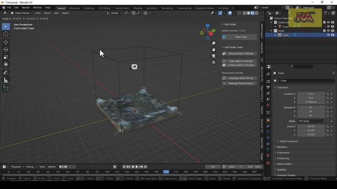This screenshot has width=337, height=189.
Task: Click the outliner filter funnel icon
Action: click(325, 13)
